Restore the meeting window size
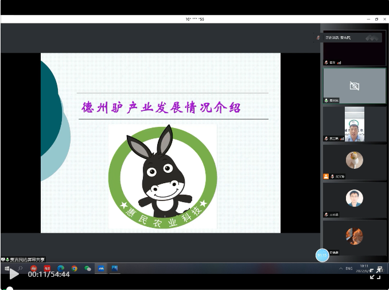389x290 pixels. (x=376, y=19)
